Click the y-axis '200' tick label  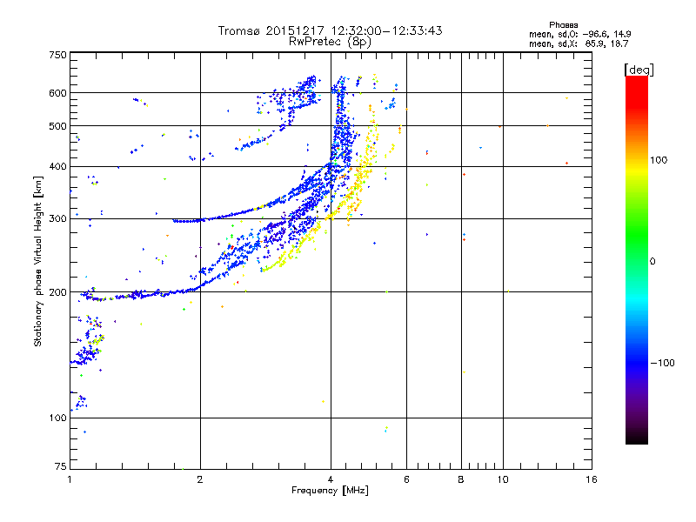57,292
